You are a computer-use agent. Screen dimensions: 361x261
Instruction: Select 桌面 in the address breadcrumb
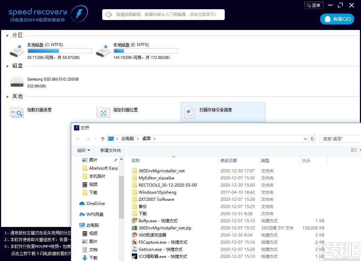[x=146, y=139]
